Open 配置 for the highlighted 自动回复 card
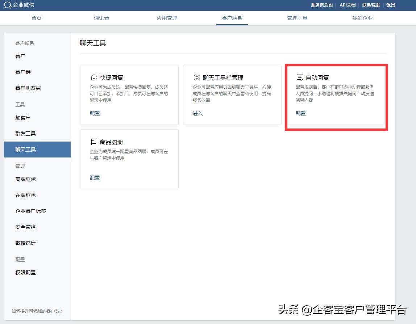The image size is (416, 324). [x=301, y=113]
